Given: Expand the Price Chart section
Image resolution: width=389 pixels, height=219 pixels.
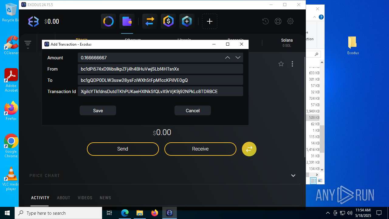Looking at the screenshot, I should click(293, 176).
